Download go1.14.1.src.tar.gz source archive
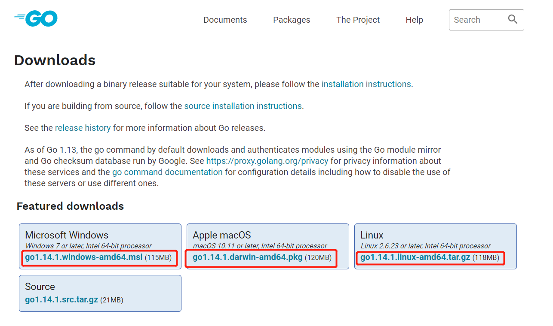Viewport: 553px width, 326px height. [x=61, y=299]
